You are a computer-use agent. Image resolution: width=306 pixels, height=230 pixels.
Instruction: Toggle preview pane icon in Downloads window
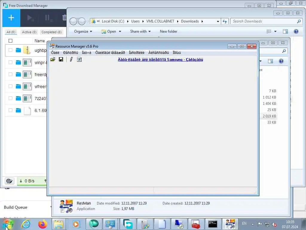(x=285, y=31)
